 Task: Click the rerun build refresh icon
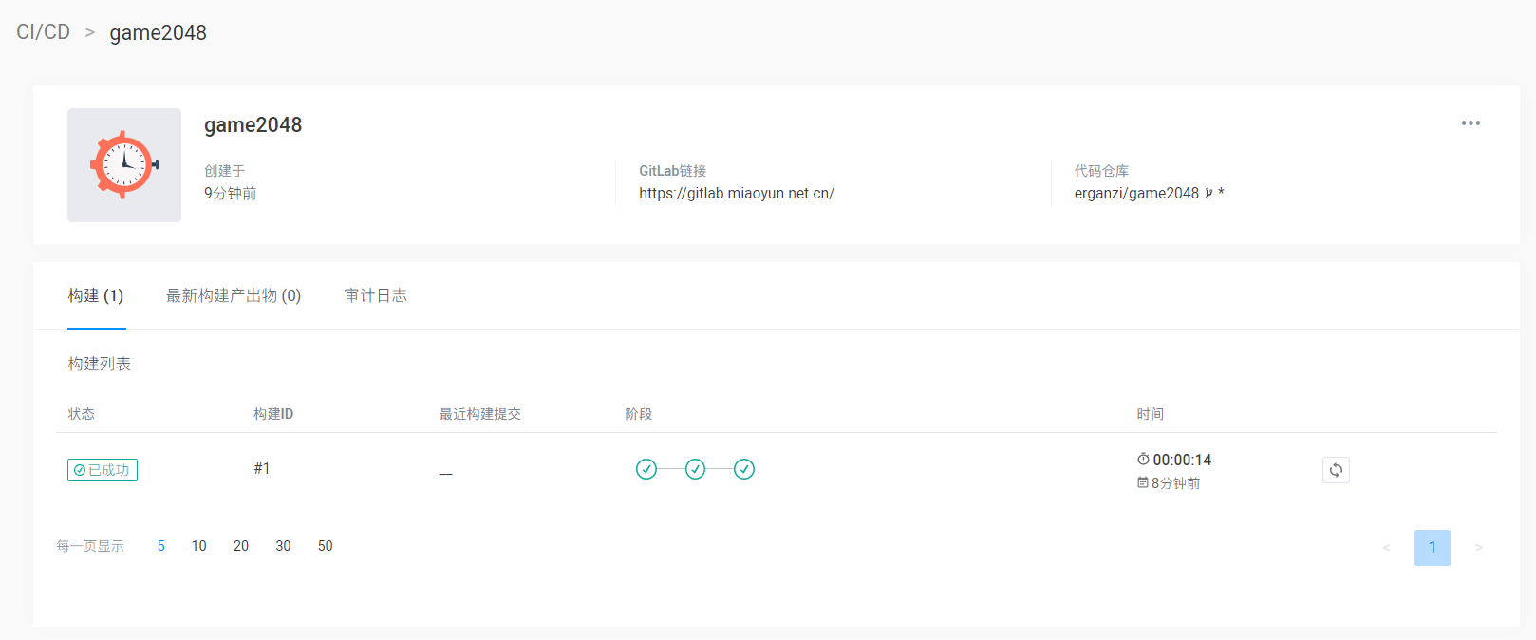pyautogui.click(x=1336, y=470)
